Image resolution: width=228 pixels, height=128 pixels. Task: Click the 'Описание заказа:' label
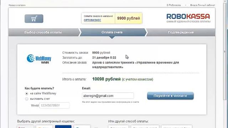click(75, 63)
